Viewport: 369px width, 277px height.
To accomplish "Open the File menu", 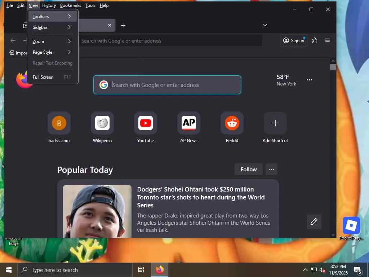I will pos(10,5).
